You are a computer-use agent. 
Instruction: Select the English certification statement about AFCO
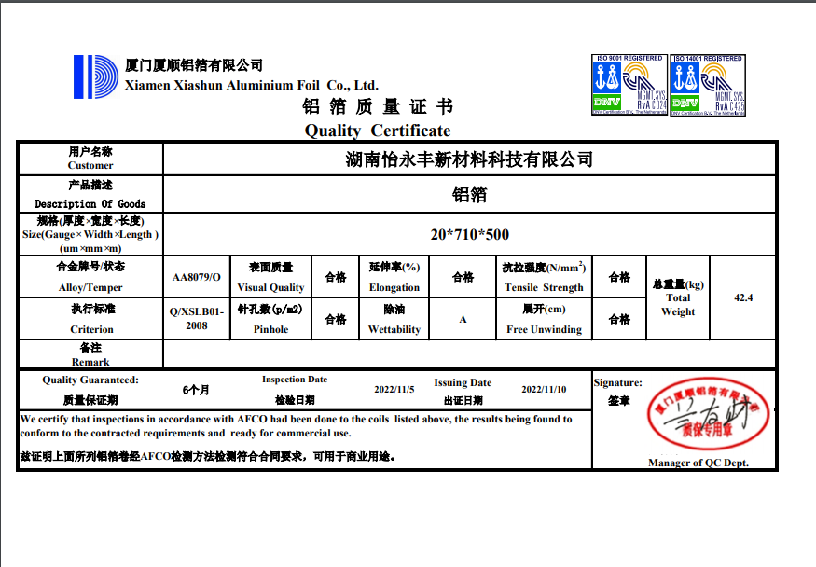click(x=297, y=426)
